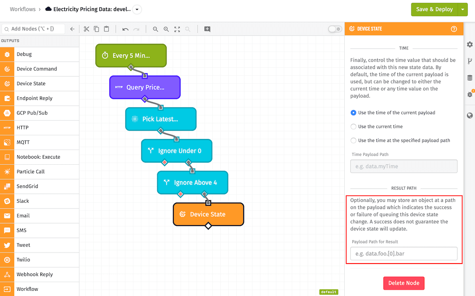Click the add comment icon in toolbar

click(207, 29)
